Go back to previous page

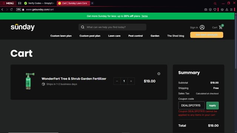point(2,10)
